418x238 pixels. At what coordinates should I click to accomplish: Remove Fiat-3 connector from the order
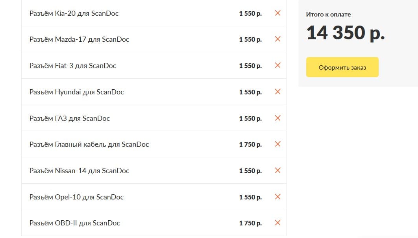(277, 65)
